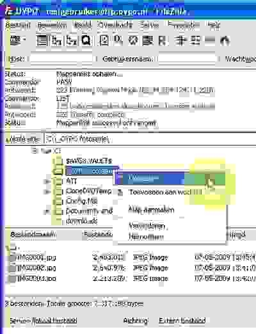
Task: Open the filename filters toolbar icon
Action: pyautogui.click(x=180, y=40)
